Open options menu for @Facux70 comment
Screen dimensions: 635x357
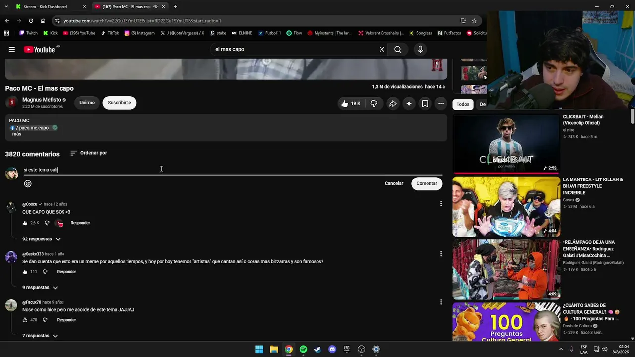coord(441,302)
